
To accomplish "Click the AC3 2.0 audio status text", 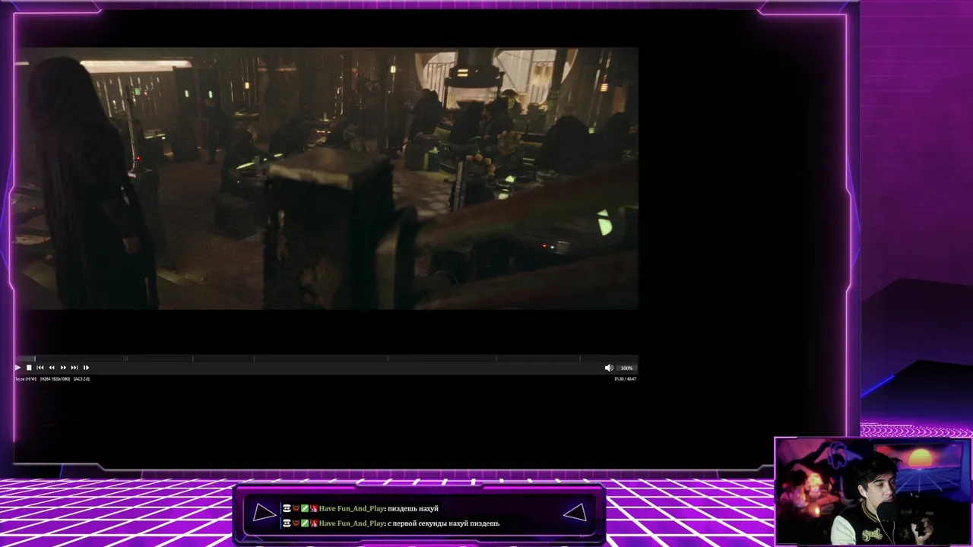I will pyautogui.click(x=81, y=378).
